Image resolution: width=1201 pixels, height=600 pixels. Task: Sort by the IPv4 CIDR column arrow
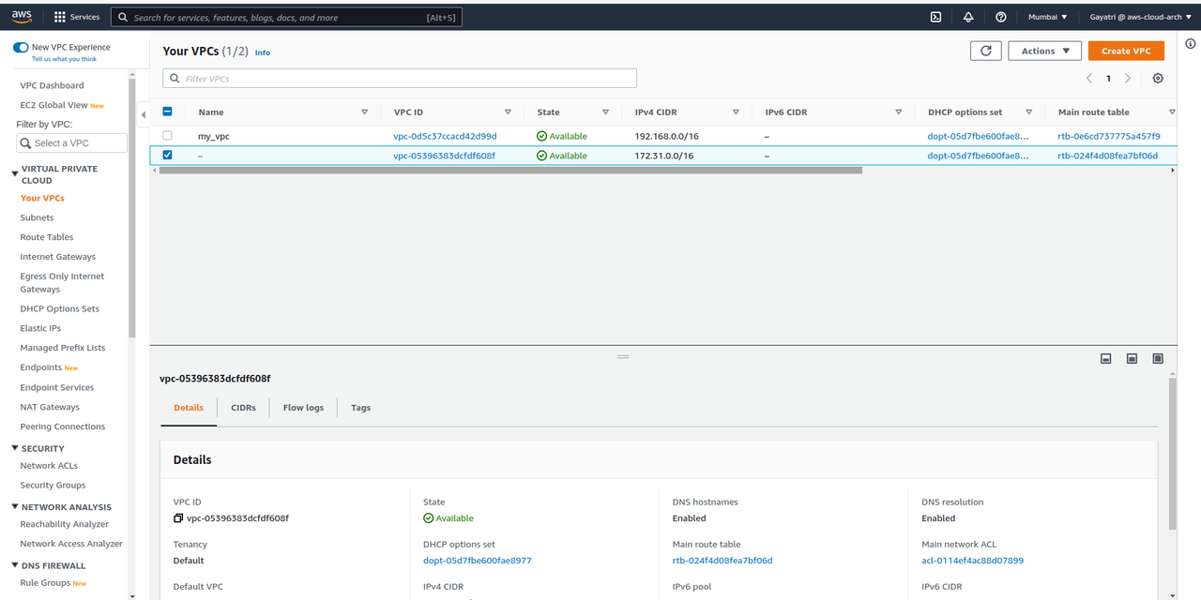(736, 112)
